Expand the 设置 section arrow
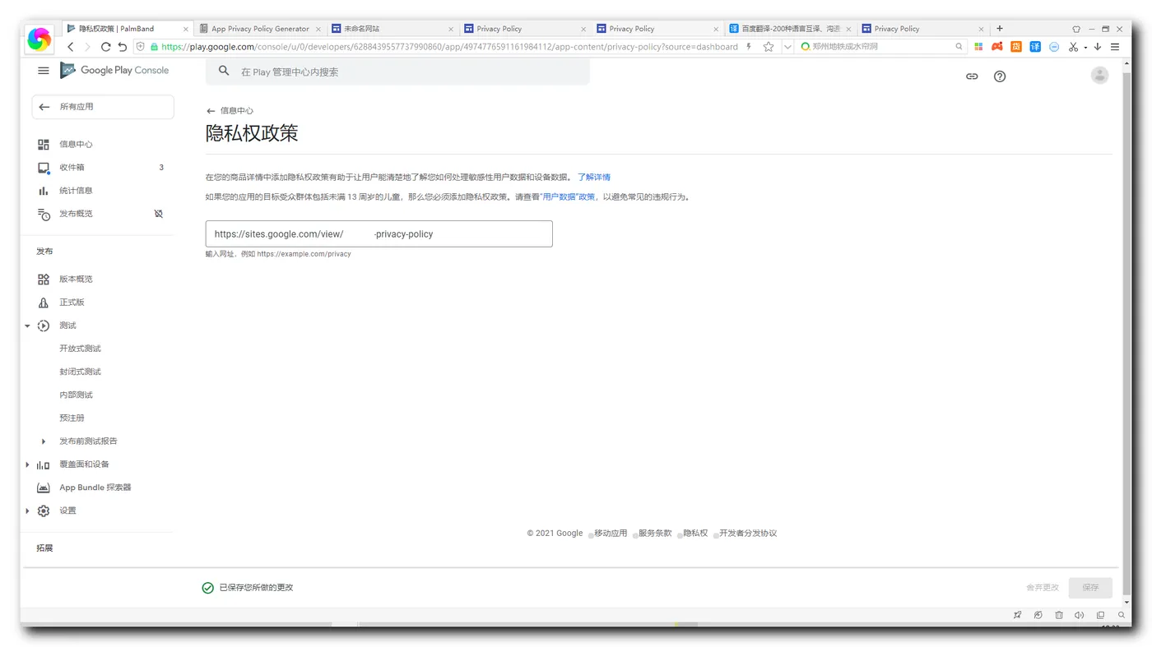Image resolution: width=1152 pixels, height=647 pixels. 27,511
